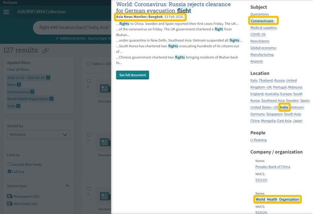Click the Peoples Bank of China link
The height and width of the screenshot is (214, 328).
pos(272,167)
